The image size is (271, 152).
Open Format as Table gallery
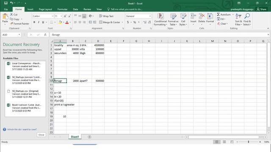coord(173,19)
